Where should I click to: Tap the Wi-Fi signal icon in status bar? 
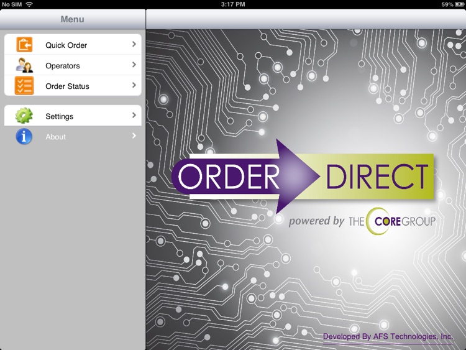29,4
